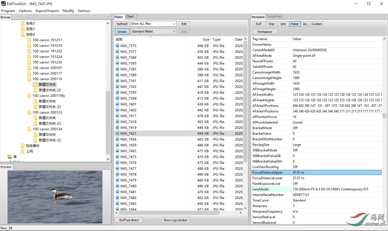Toggle the Details: filelist button
Viewport: 388px width, 231px height.
122,31
